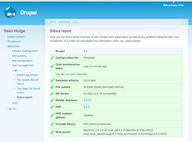Collapse the Administer menu arrow
Viewport: 192px width, 142px height.
click(5, 46)
